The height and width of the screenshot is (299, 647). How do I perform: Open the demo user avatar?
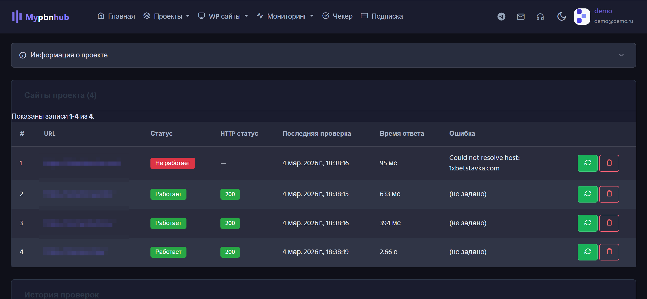coord(582,17)
